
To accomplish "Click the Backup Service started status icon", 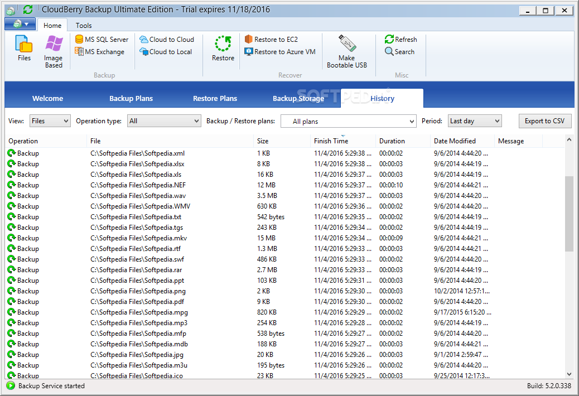I will 11,385.
